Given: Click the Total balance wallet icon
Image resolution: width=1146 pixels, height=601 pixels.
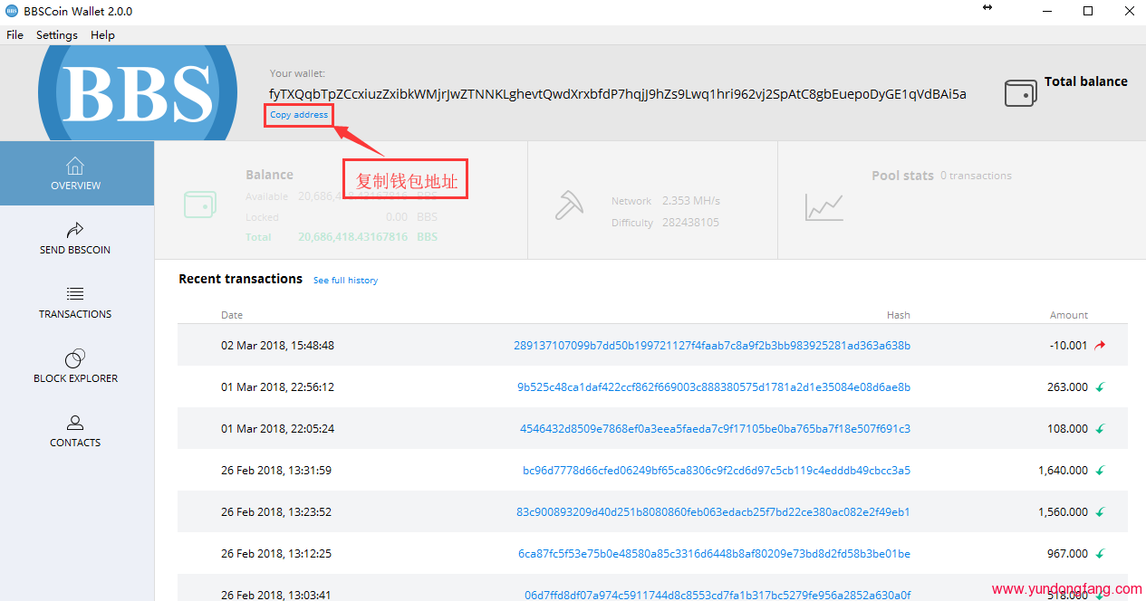Looking at the screenshot, I should click(1020, 93).
